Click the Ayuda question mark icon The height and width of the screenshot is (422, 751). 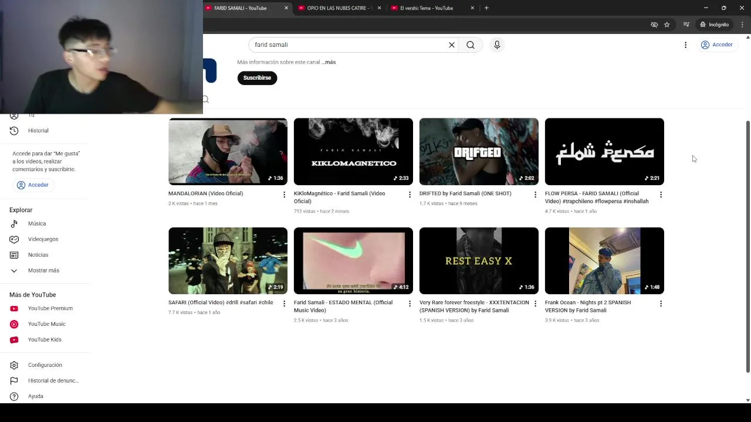click(14, 396)
